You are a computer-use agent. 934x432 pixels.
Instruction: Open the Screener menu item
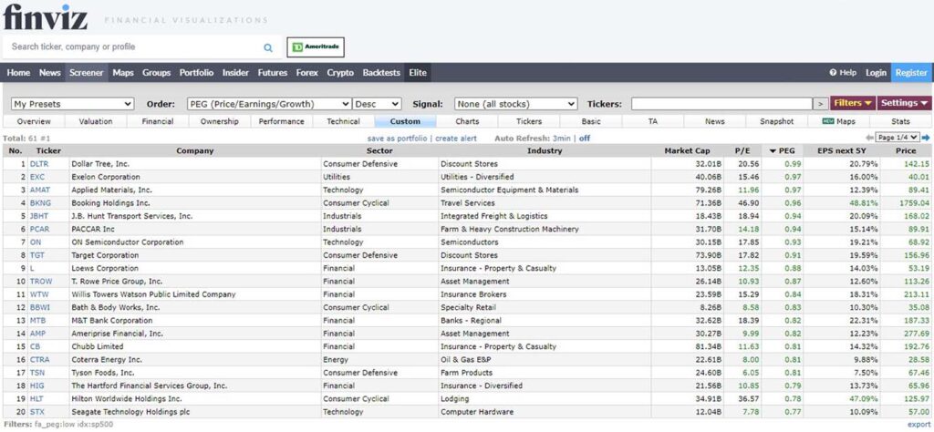click(x=87, y=73)
